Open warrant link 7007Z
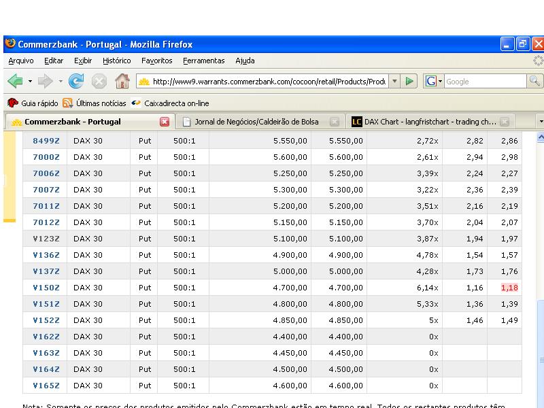544x408 pixels. click(46, 190)
